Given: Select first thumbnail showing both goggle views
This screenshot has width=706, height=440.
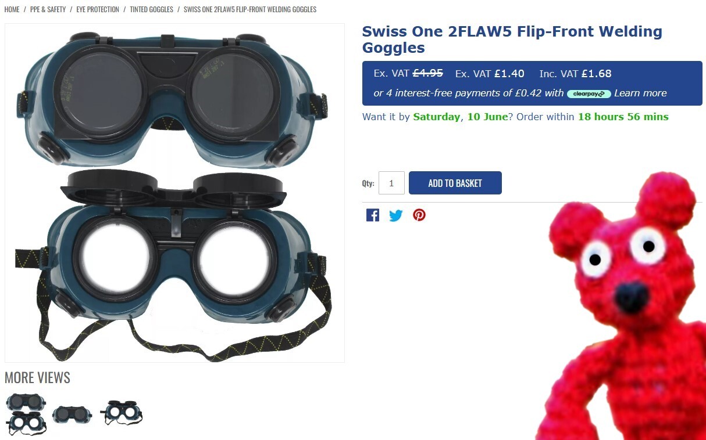Looking at the screenshot, I should click(26, 414).
